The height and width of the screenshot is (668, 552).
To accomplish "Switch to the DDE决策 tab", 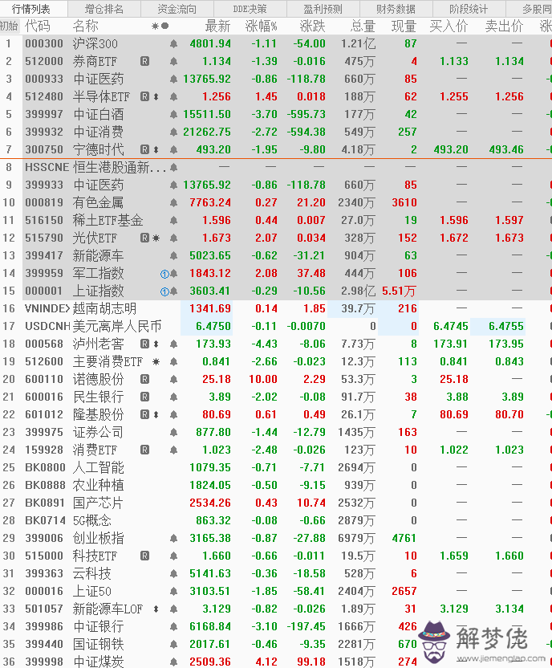I will (250, 9).
